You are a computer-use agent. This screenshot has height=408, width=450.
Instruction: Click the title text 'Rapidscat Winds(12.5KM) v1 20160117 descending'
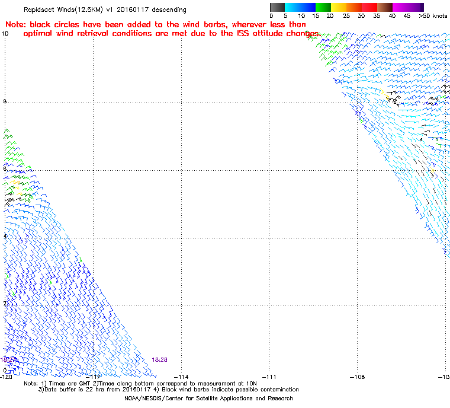click(105, 9)
